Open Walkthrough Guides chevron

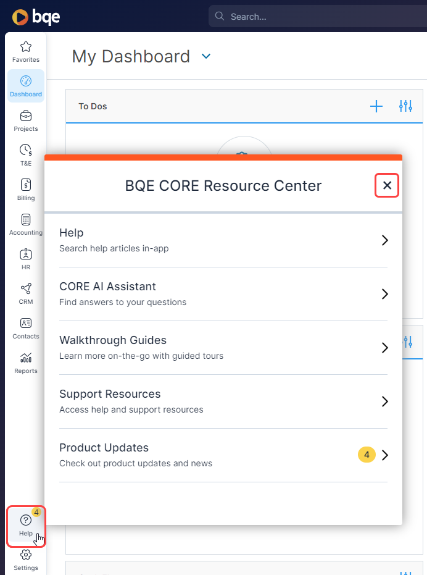pos(384,348)
